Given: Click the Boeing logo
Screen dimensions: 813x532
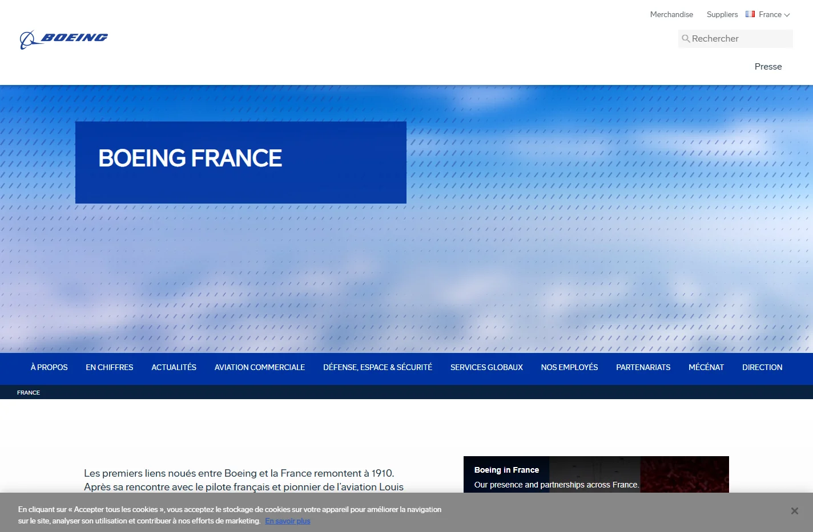Looking at the screenshot, I should tap(64, 39).
